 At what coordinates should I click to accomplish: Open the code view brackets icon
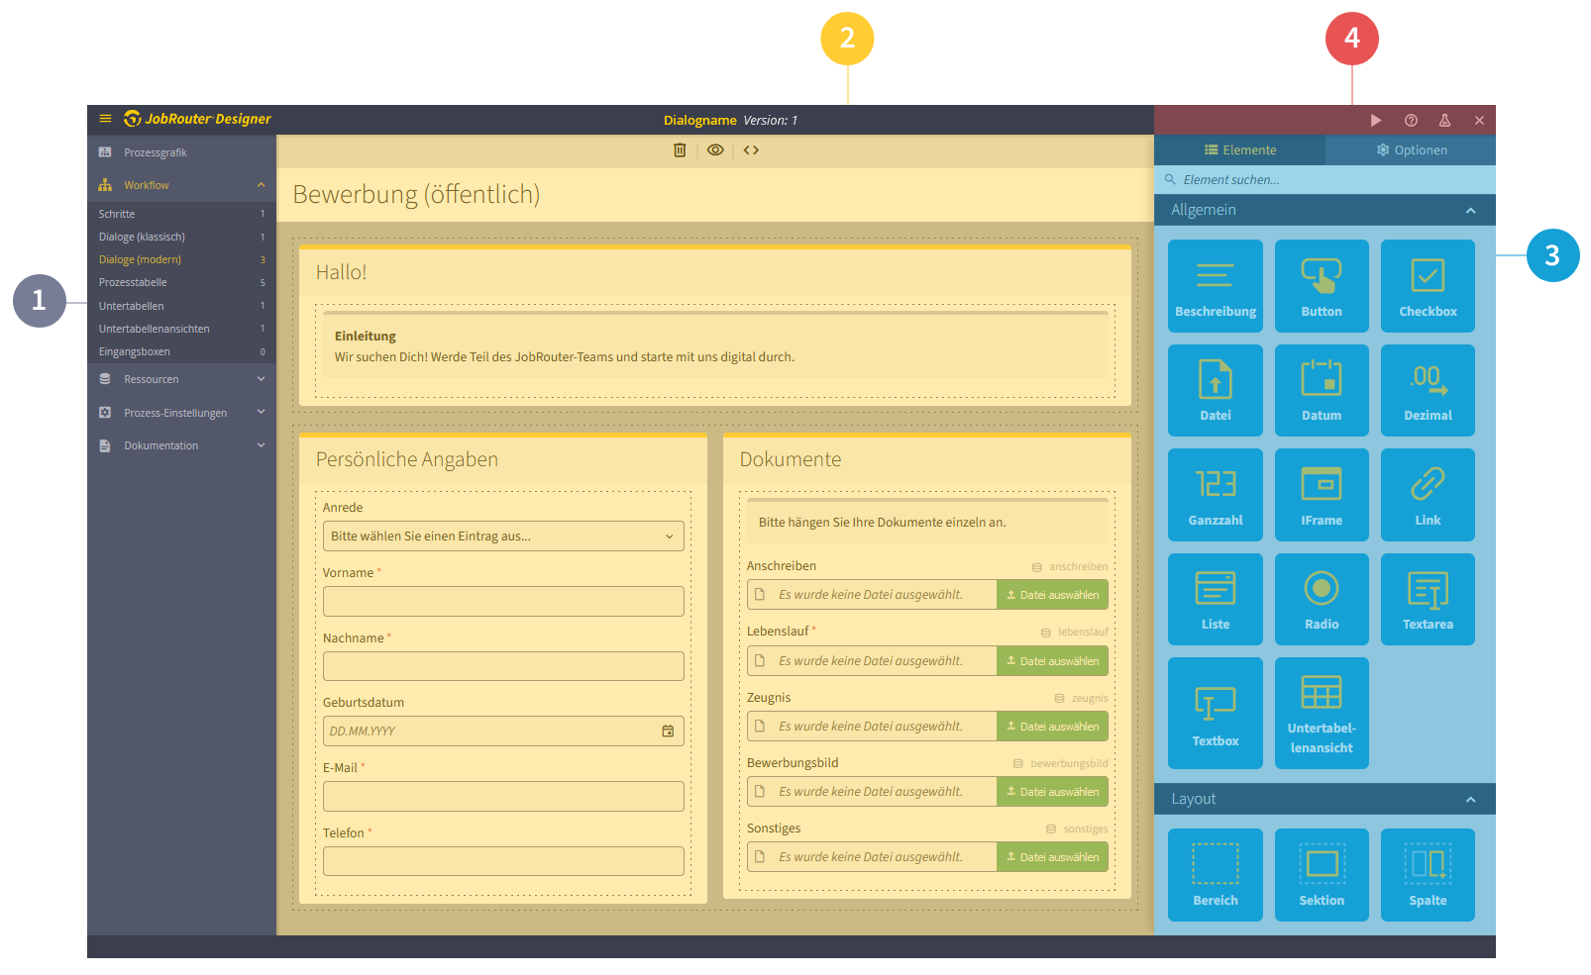tap(751, 150)
